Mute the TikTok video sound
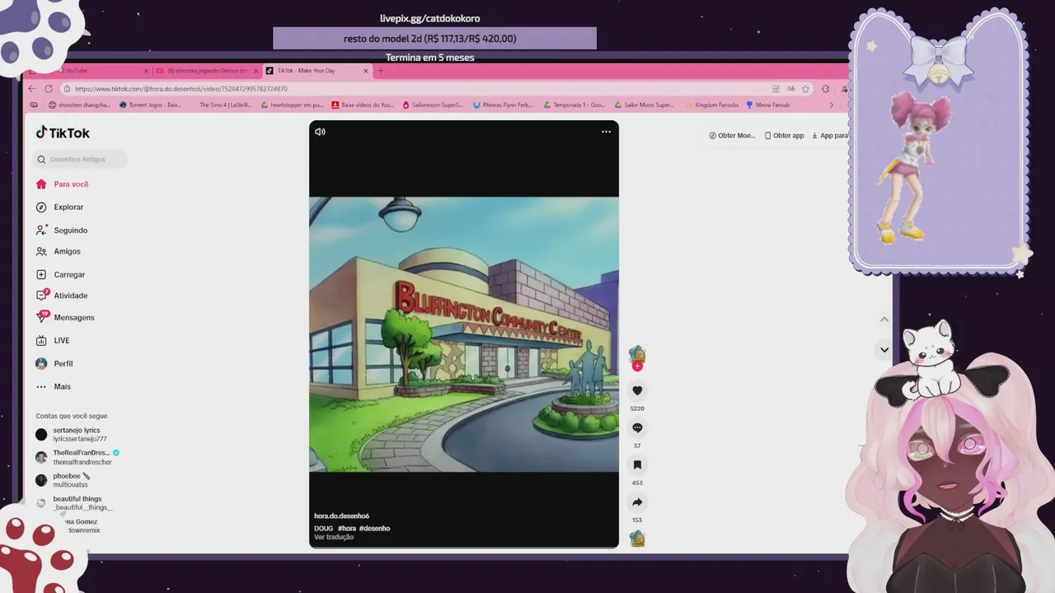 pyautogui.click(x=320, y=132)
